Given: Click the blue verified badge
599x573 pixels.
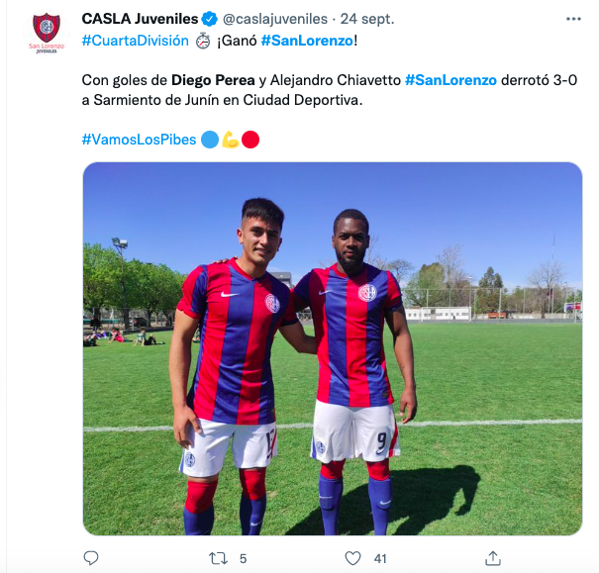Looking at the screenshot, I should (210, 19).
